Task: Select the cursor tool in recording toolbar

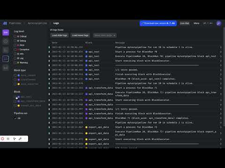Action: [x=15, y=139]
